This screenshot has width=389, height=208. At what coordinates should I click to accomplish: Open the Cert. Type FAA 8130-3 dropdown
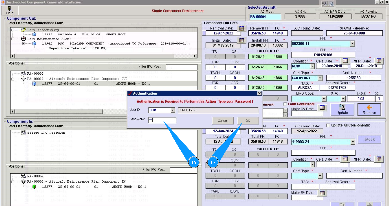click(x=320, y=78)
